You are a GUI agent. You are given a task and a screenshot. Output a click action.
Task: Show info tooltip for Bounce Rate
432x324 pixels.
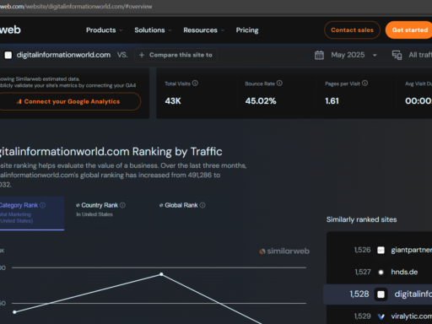[279, 84]
